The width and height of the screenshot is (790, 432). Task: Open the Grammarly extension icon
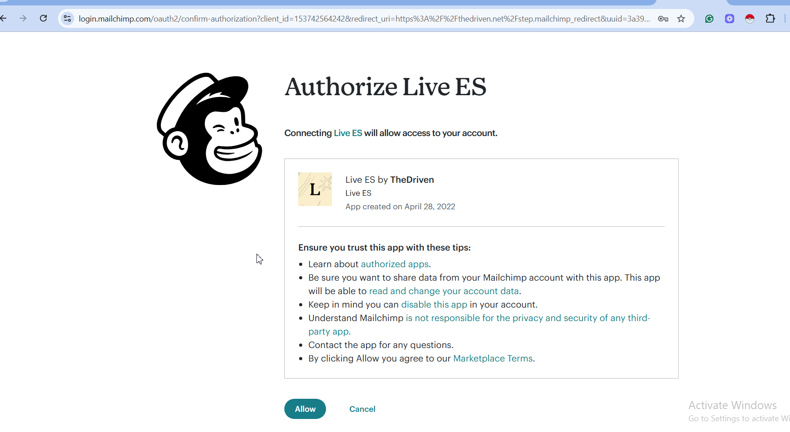[x=709, y=18]
